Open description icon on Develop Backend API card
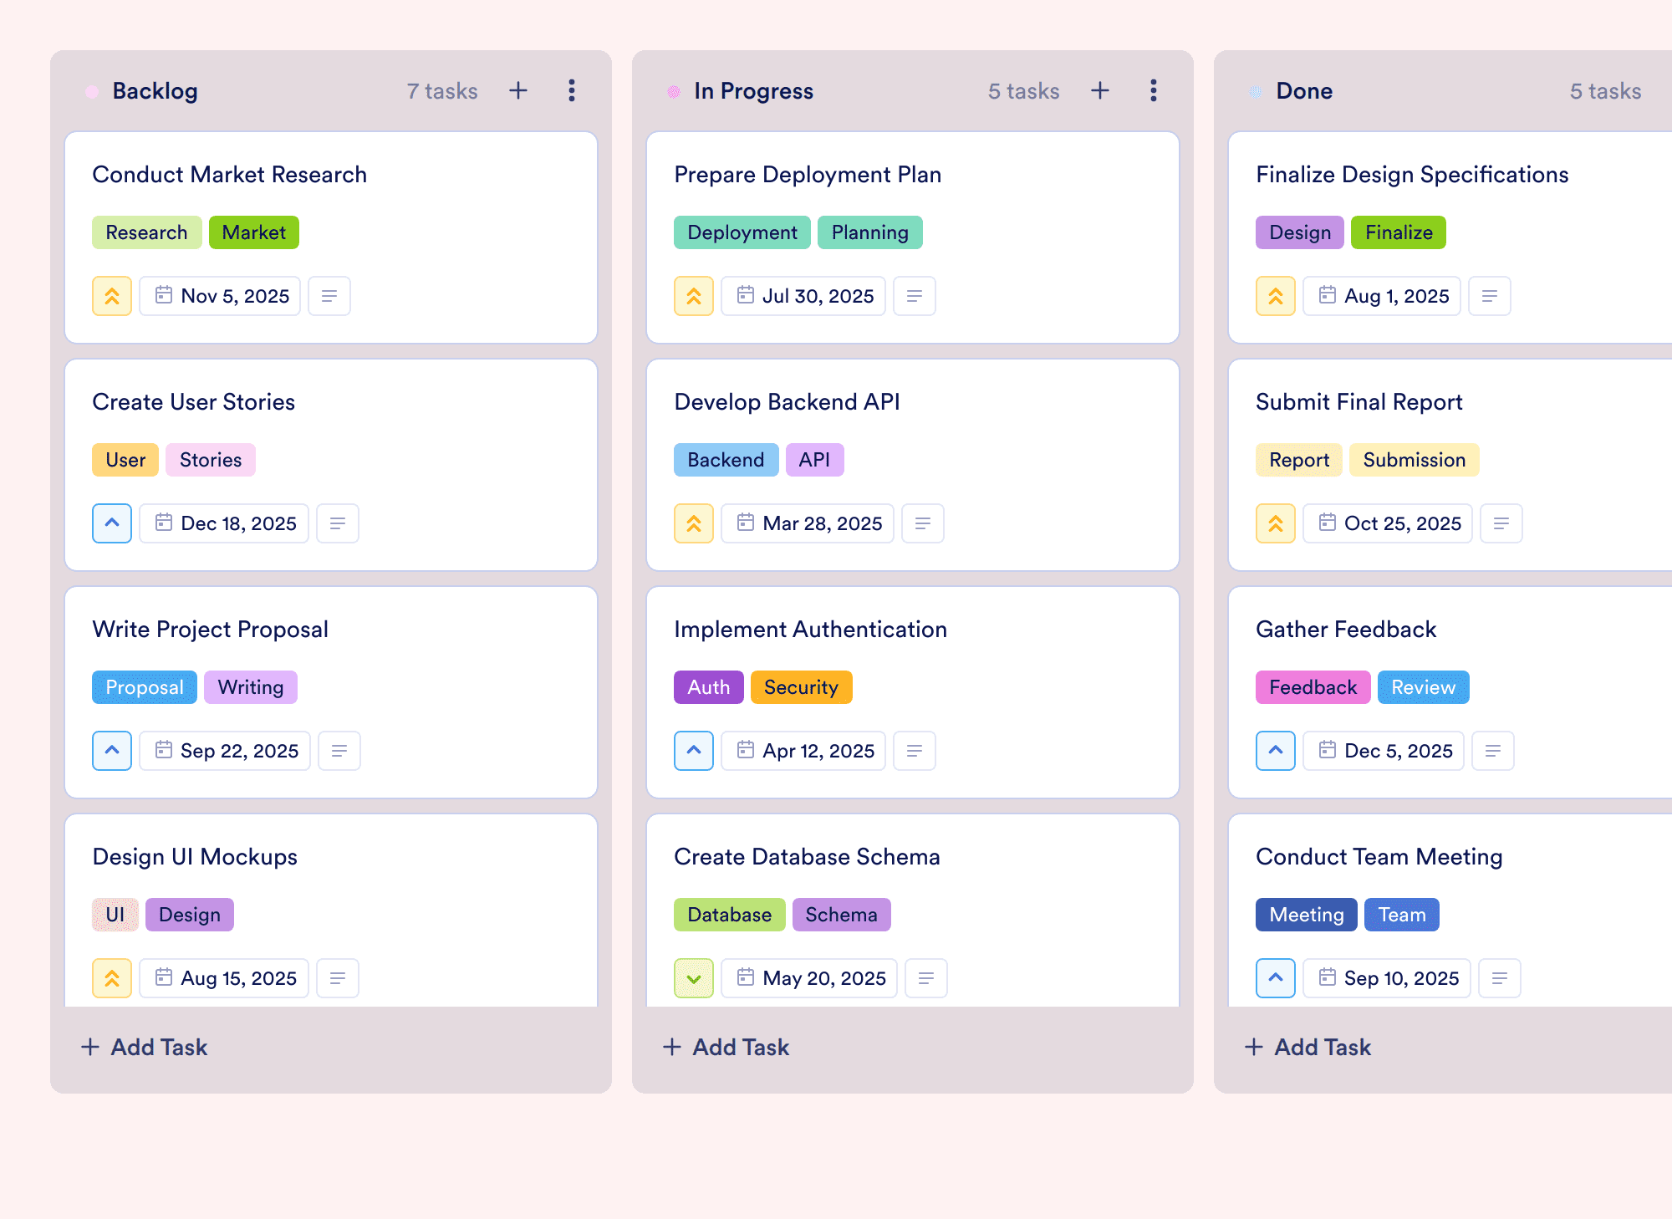Image resolution: width=1672 pixels, height=1219 pixels. 923,523
